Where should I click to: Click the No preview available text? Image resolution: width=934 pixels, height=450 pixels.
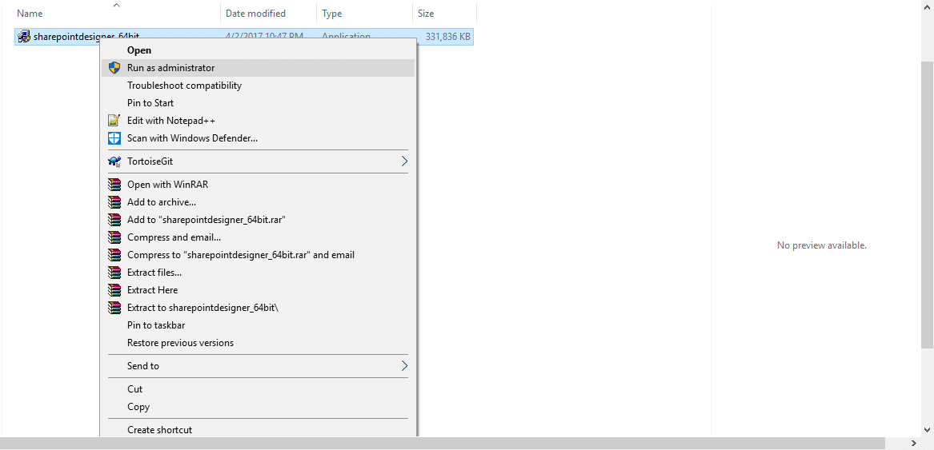(821, 245)
